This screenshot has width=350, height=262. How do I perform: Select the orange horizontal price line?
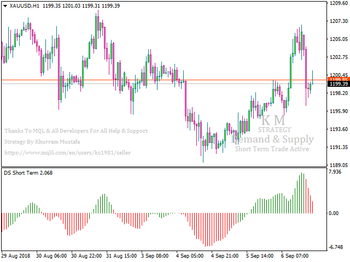[x=164, y=80]
